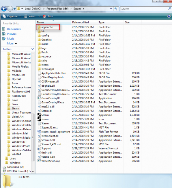The height and width of the screenshot is (188, 172).
Task: Select the steamclient.dll file
Action: coord(48,136)
